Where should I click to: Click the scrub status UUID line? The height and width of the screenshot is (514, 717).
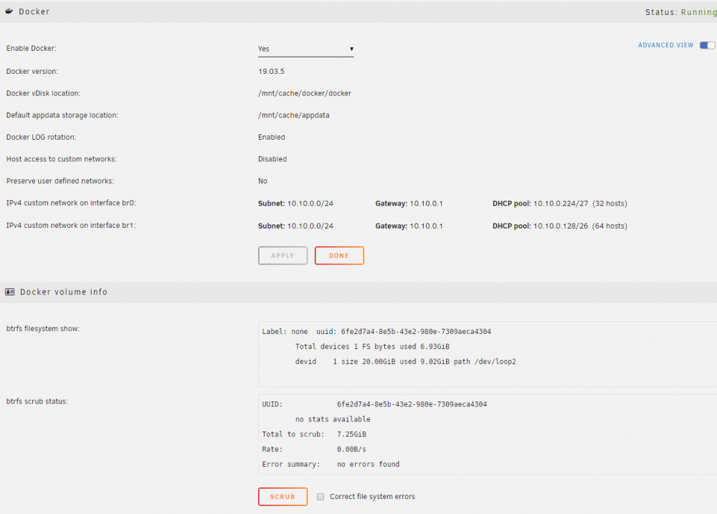coord(374,404)
